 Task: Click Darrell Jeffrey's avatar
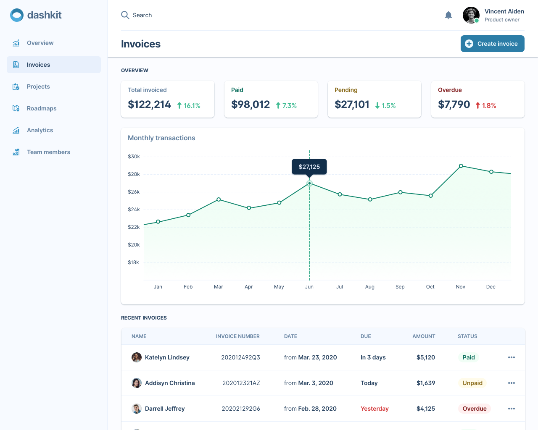tap(137, 409)
